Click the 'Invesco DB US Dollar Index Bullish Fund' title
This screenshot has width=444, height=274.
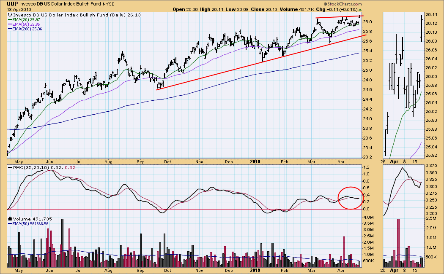[59, 4]
